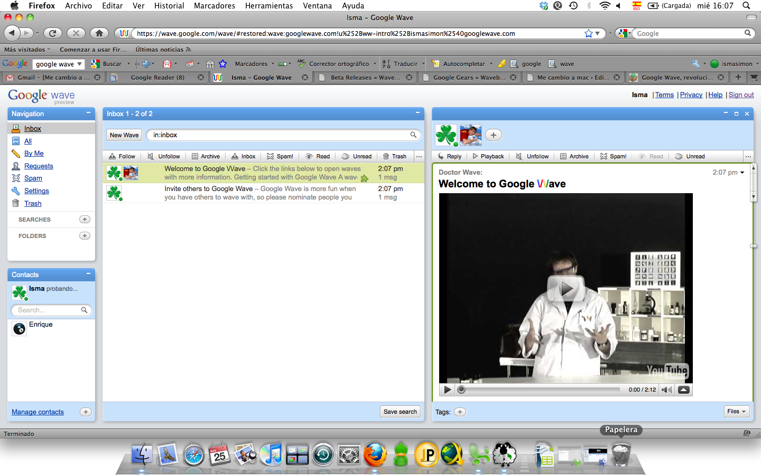
Task: Open Manage contacts link
Action: [38, 412]
